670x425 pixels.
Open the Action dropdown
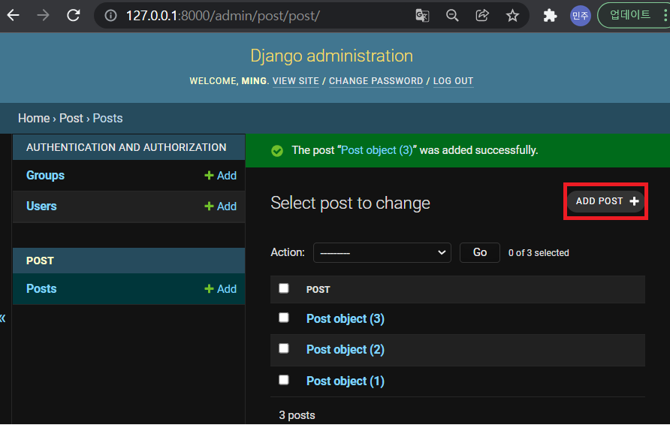pyautogui.click(x=382, y=253)
